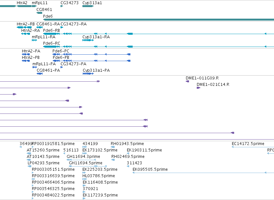Click the EK116408.5prime EST label
This screenshot has width=274, height=200.
(x=100, y=182)
